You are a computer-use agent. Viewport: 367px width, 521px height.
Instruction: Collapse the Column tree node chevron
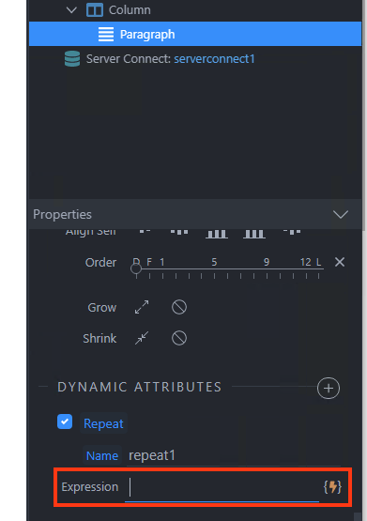(x=71, y=10)
